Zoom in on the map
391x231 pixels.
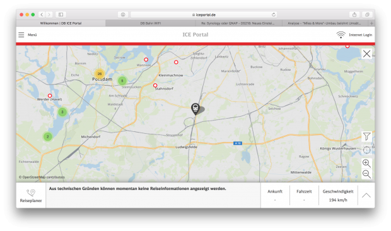(x=366, y=163)
